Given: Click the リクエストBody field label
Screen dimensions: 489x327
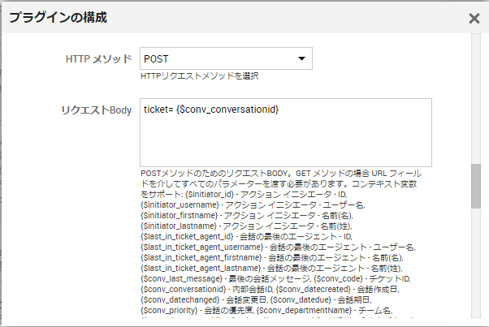Looking at the screenshot, I should (97, 110).
